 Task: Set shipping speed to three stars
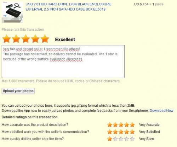121,139
